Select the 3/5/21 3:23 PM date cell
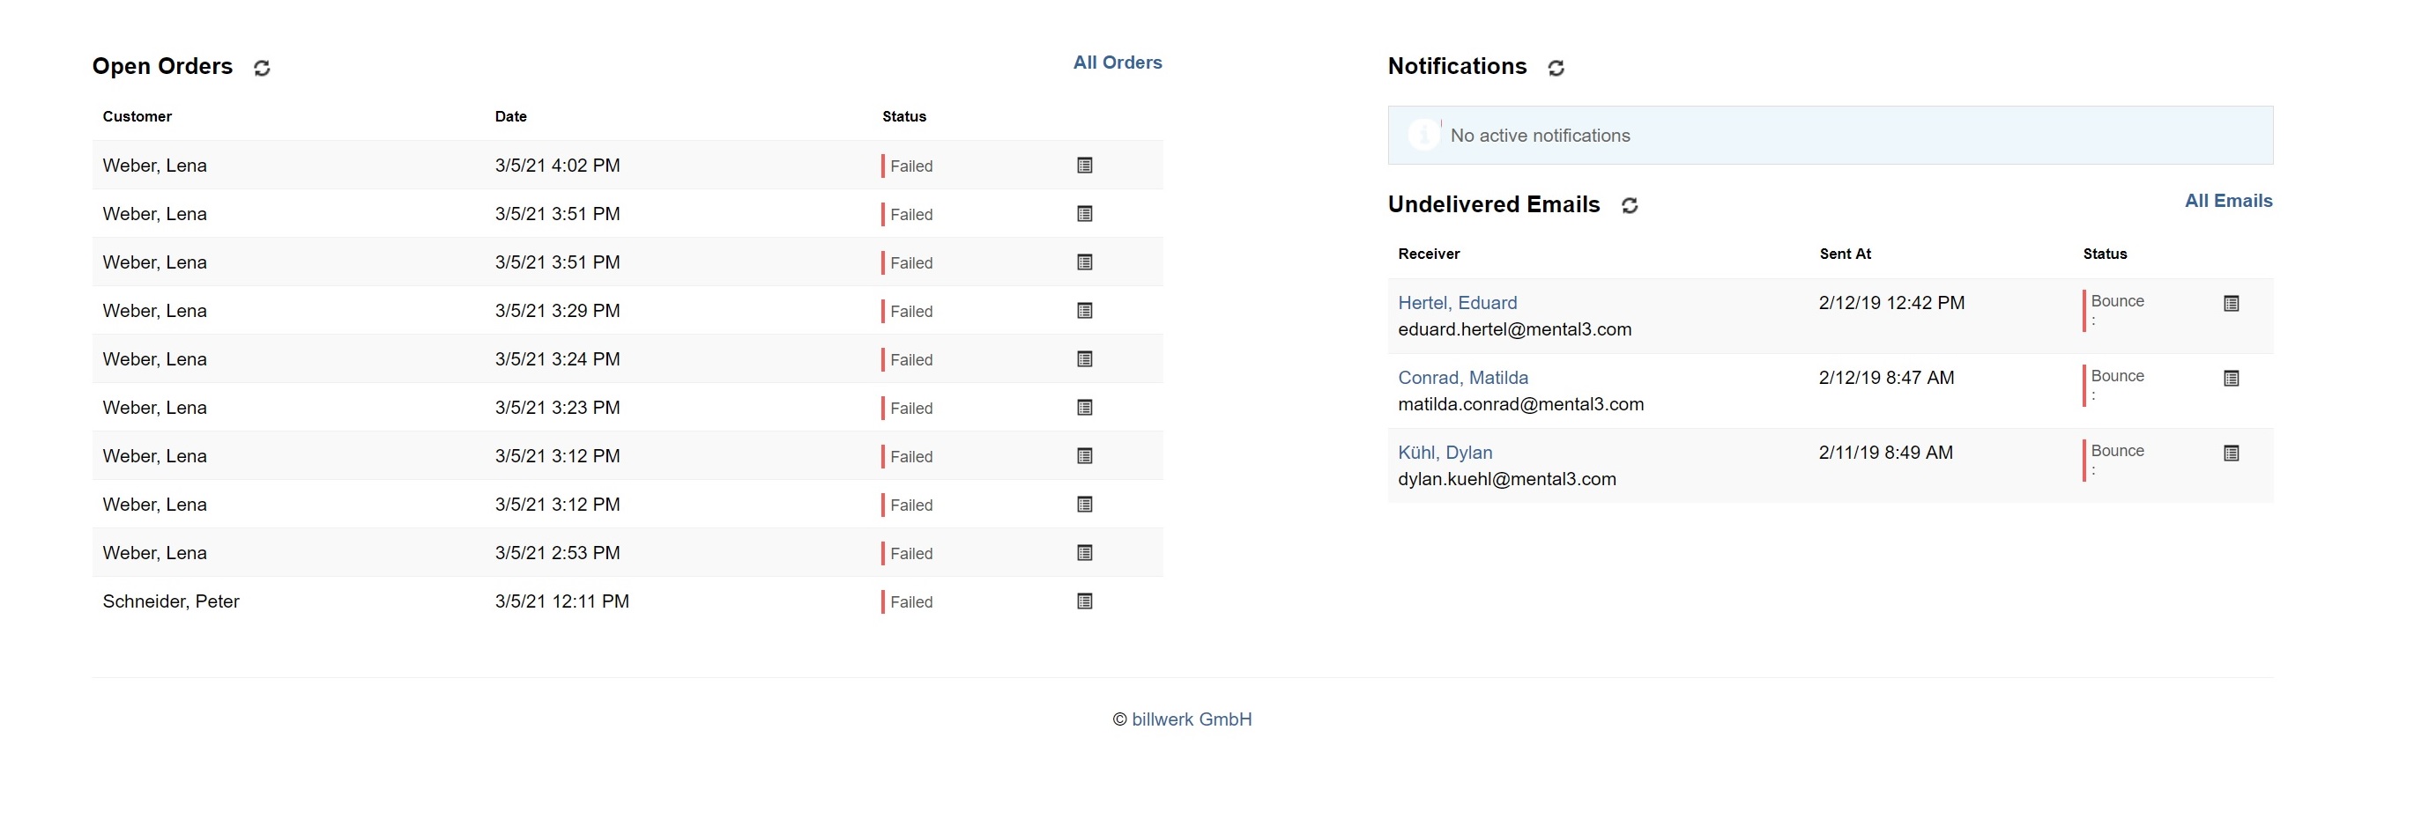The image size is (2429, 826). 557,408
